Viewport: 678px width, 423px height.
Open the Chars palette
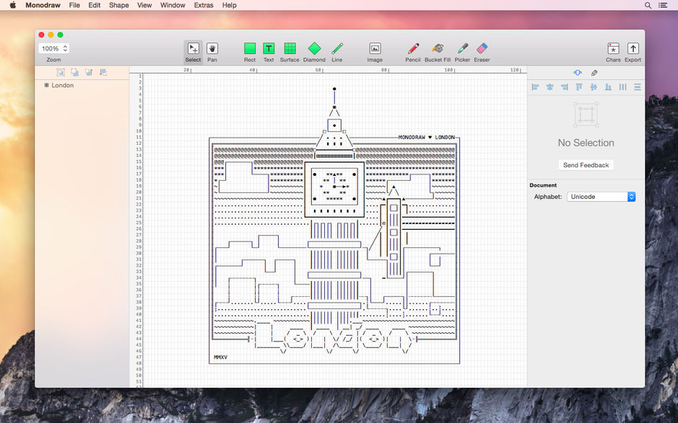613,52
